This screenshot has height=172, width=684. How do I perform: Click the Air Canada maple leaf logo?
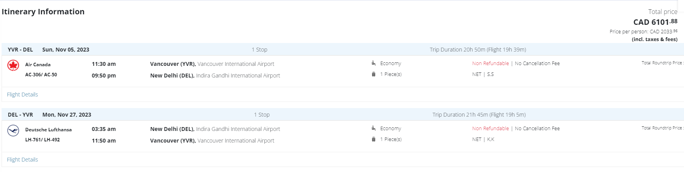(x=13, y=65)
